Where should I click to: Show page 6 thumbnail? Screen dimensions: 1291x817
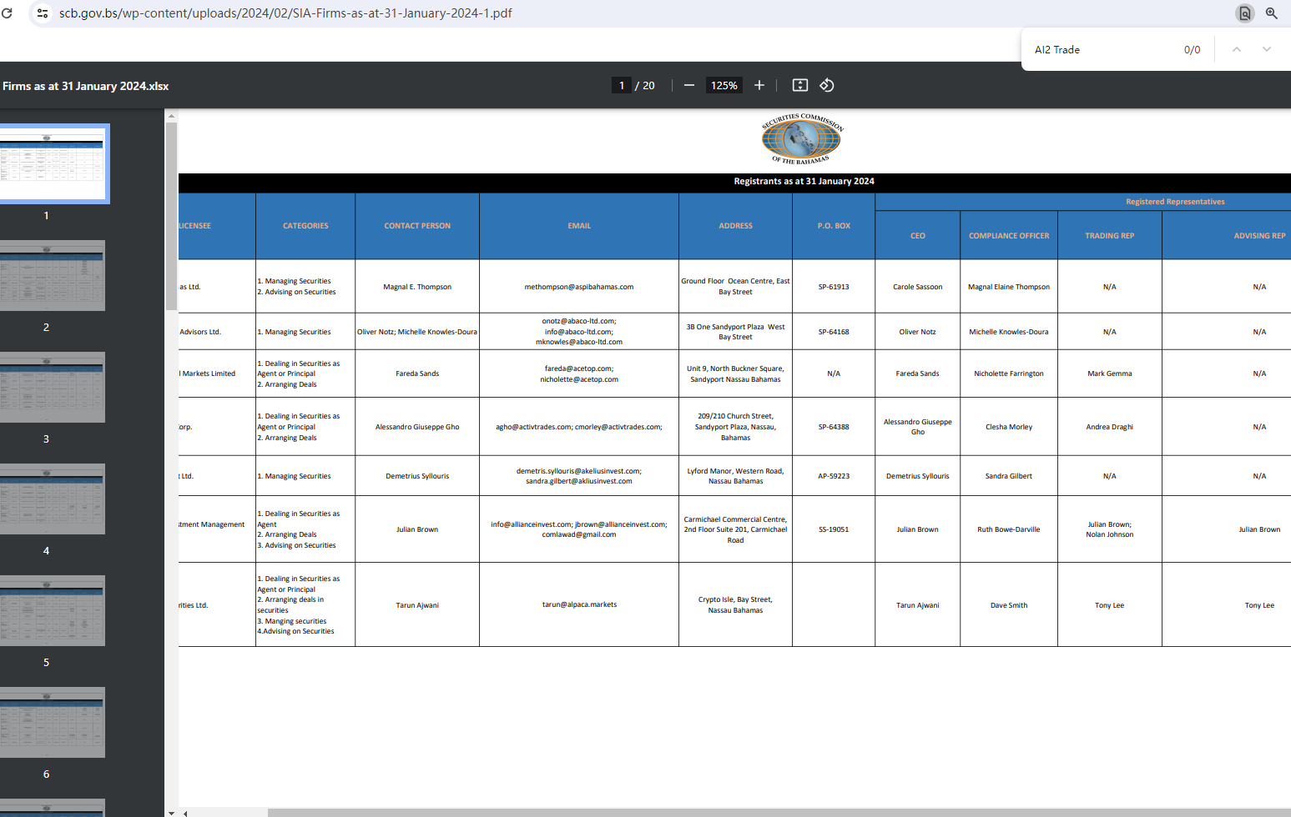click(53, 722)
